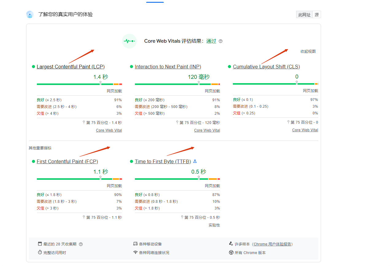
Task: Click the network icon beside 各种网络连接状况
Action: tap(135, 253)
